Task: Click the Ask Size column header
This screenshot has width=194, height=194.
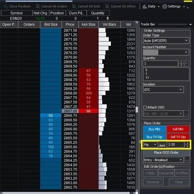Action: click(89, 25)
